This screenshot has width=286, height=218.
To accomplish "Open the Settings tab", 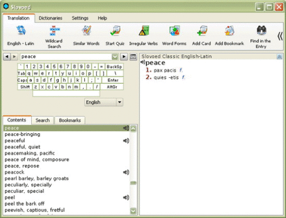I will 80,18.
